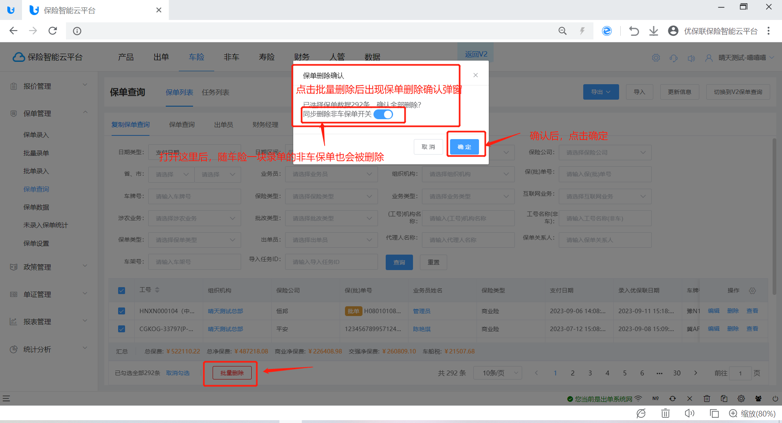
Task: Click the status bar power icon
Action: tap(775, 399)
